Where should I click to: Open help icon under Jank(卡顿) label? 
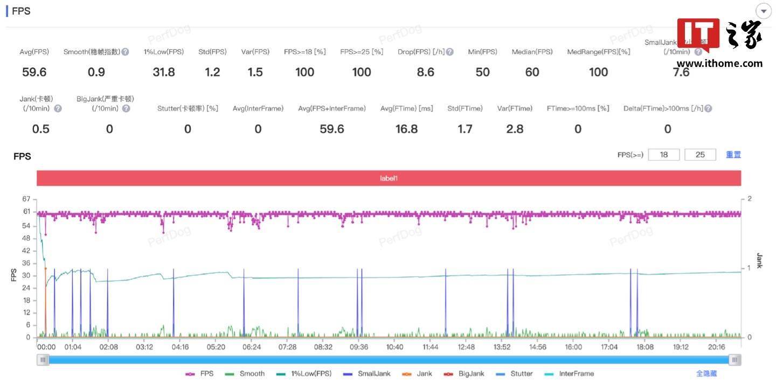pos(58,108)
